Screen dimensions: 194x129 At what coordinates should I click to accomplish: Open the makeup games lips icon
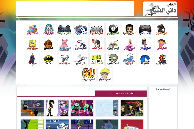(x=81, y=45)
